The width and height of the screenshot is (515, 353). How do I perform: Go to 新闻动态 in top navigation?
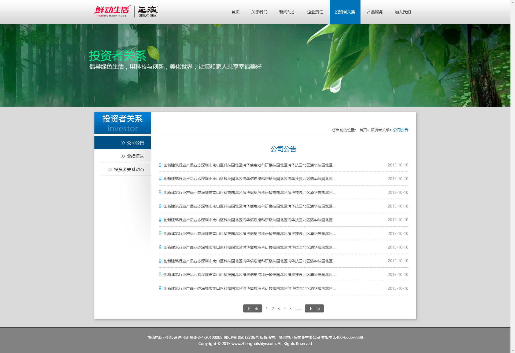(287, 12)
